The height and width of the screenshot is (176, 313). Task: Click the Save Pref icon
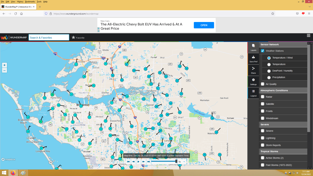pos(253,59)
